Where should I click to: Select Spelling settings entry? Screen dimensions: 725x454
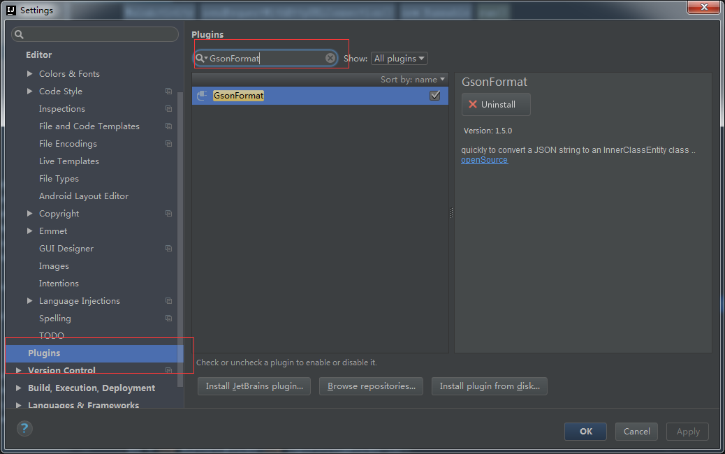[55, 318]
